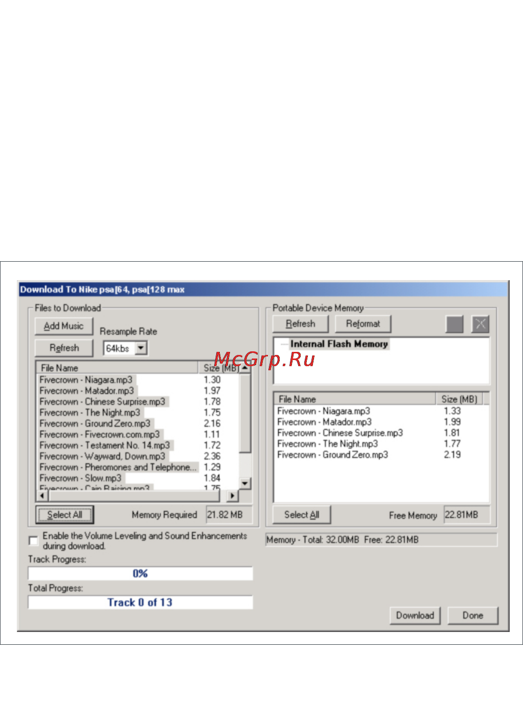The image size is (523, 717).
Task: Click File Name column header in device list
Action: coord(355,399)
